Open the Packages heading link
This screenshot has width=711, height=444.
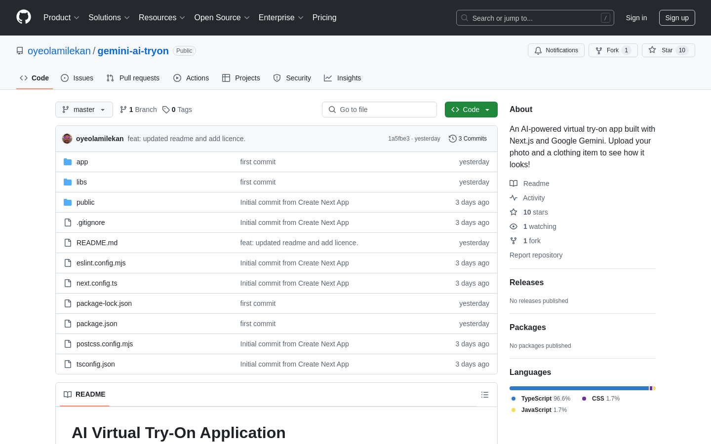[528, 328]
